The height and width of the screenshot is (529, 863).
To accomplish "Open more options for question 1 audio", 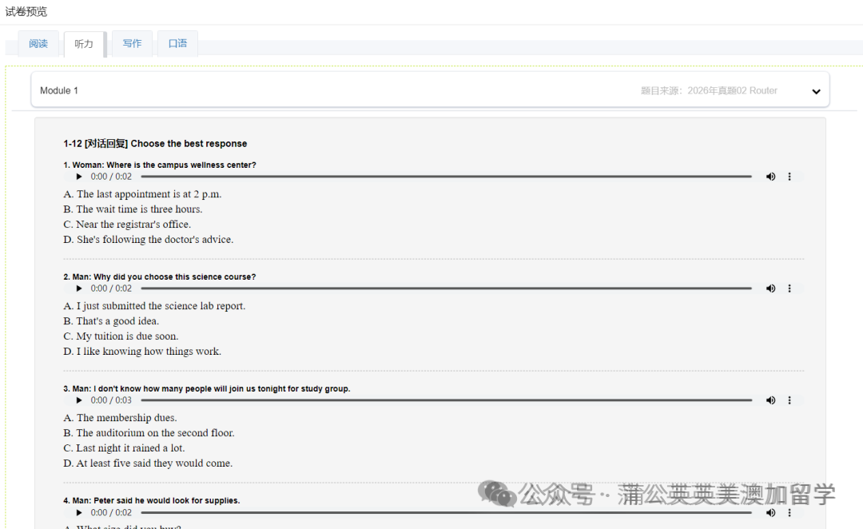I will click(789, 177).
